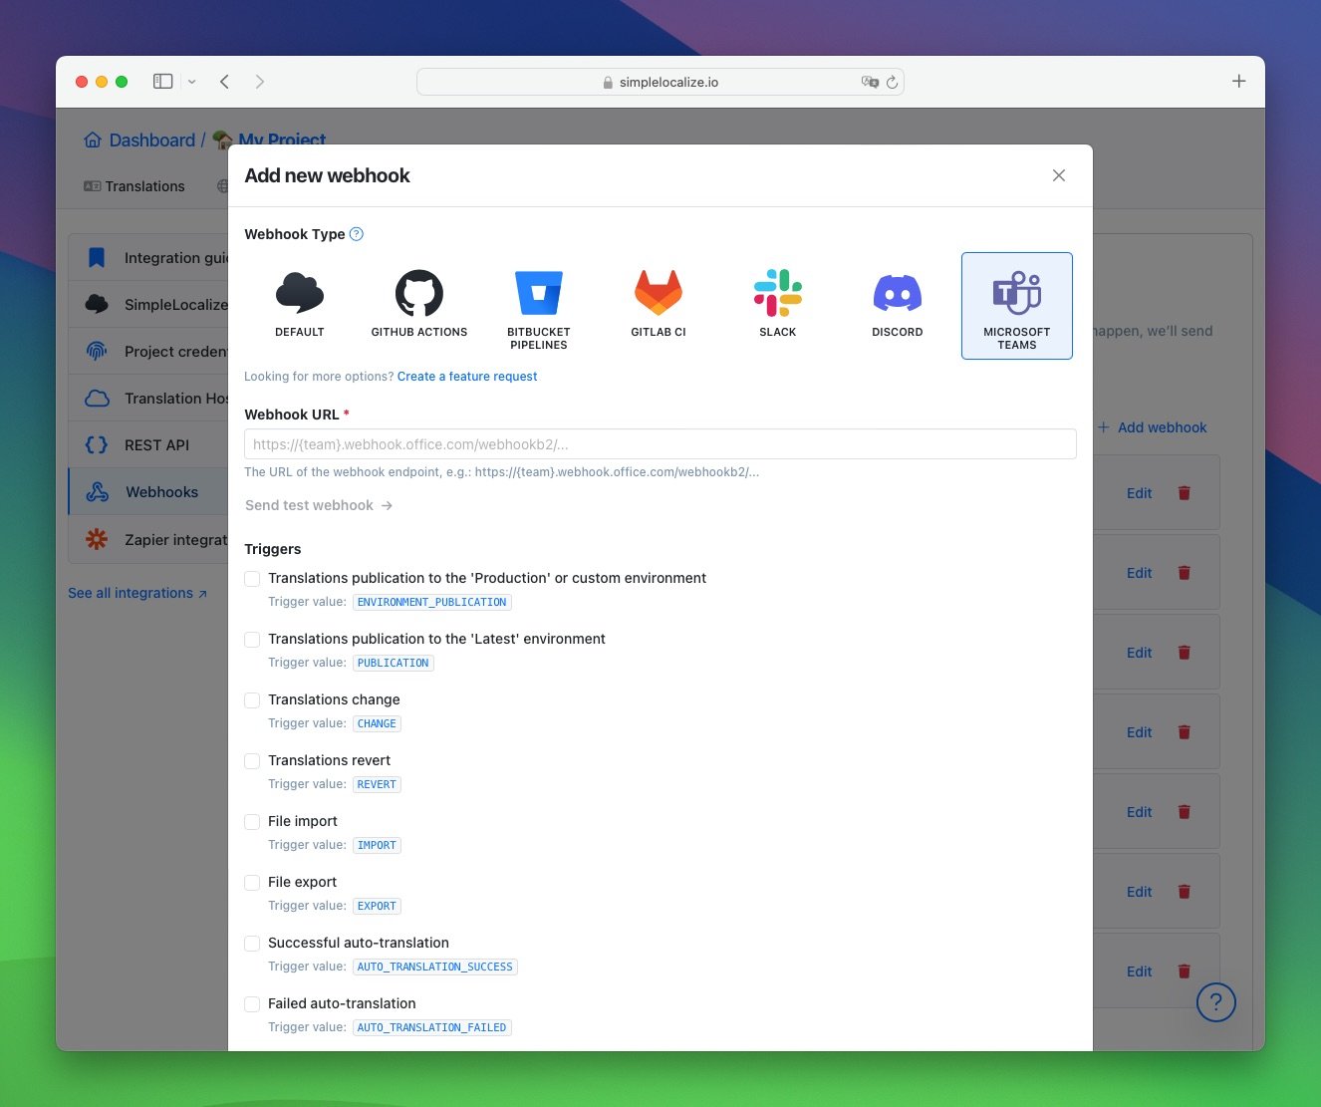
Task: Open the round help button
Action: pyautogui.click(x=1215, y=1002)
